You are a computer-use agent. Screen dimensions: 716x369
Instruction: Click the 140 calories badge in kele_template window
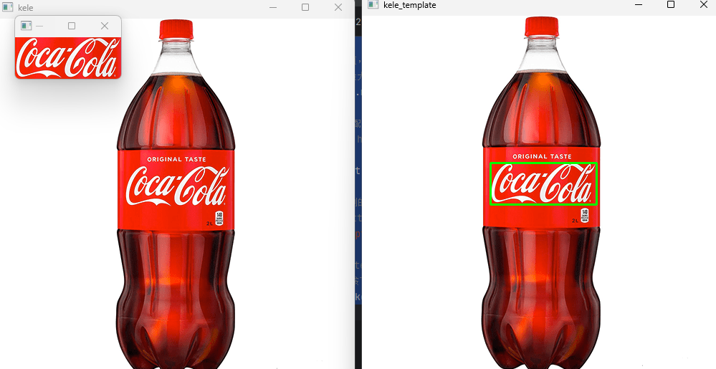pyautogui.click(x=585, y=215)
